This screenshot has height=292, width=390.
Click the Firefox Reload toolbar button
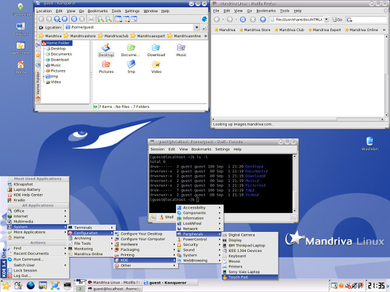[x=243, y=19]
